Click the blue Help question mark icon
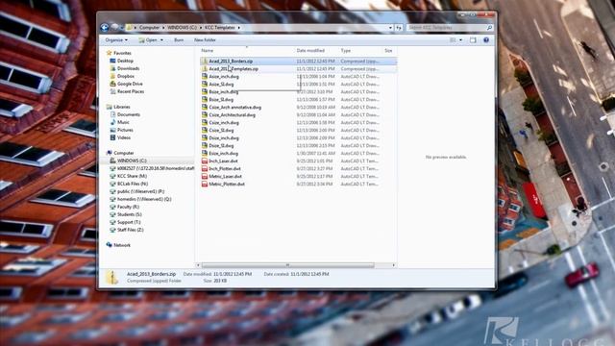615x346 pixels. [486, 40]
